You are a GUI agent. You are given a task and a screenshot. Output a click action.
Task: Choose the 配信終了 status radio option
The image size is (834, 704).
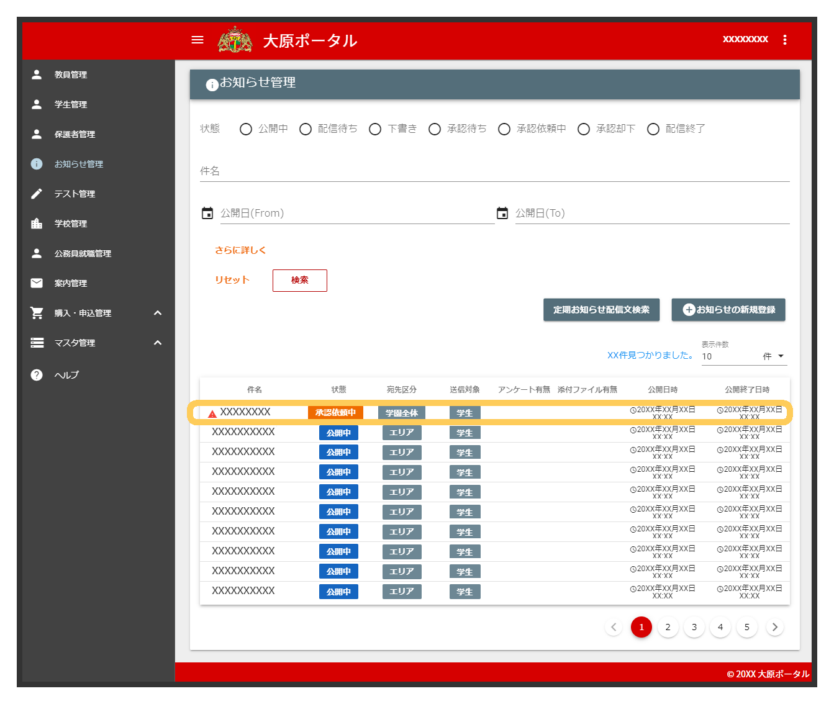[x=653, y=129]
